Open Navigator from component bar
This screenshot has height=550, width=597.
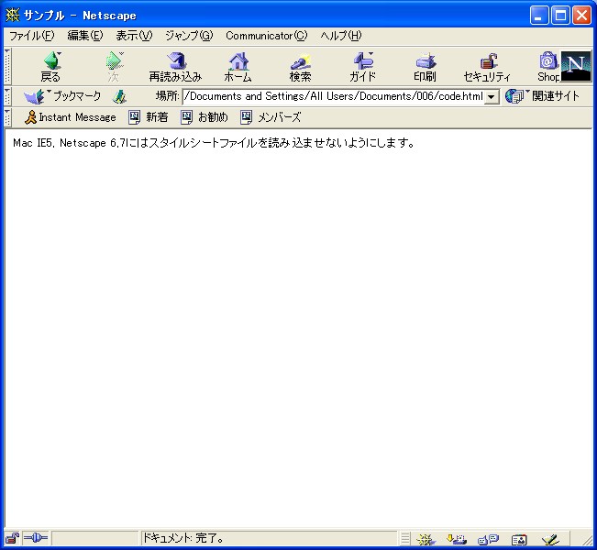(426, 539)
